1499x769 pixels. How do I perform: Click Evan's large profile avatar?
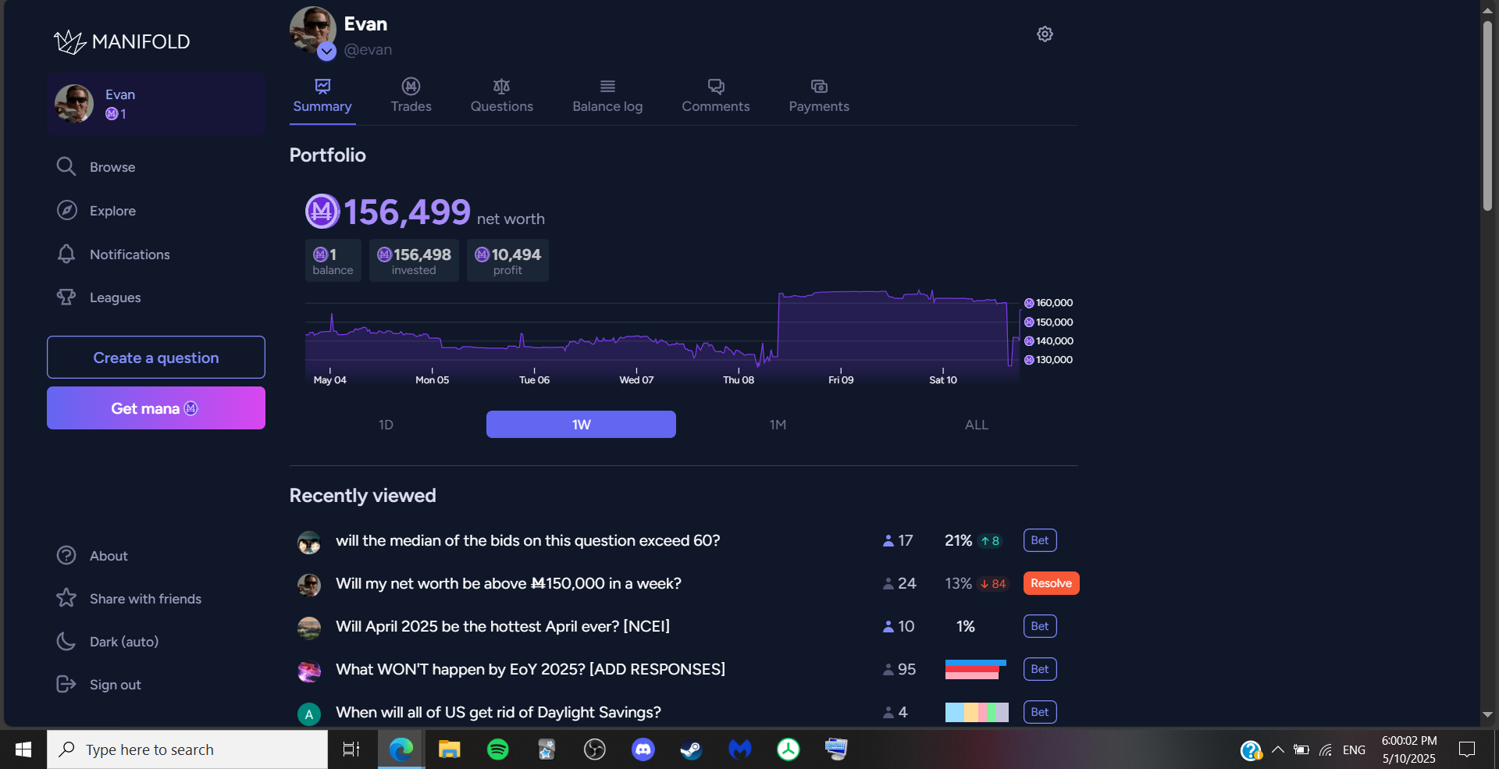coord(313,30)
